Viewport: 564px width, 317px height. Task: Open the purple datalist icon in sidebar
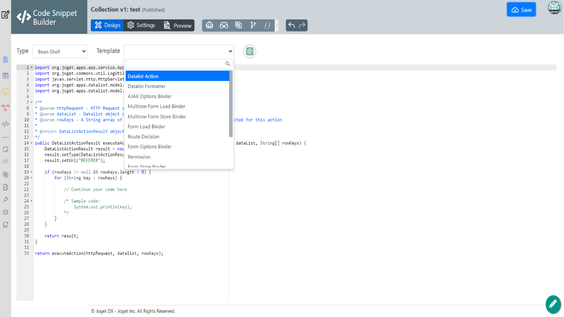(x=6, y=76)
